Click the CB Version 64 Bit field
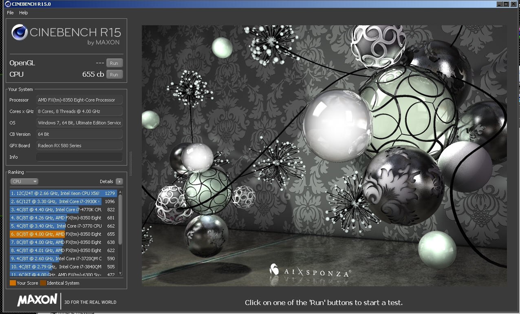This screenshot has height=314, width=520. (x=79, y=134)
